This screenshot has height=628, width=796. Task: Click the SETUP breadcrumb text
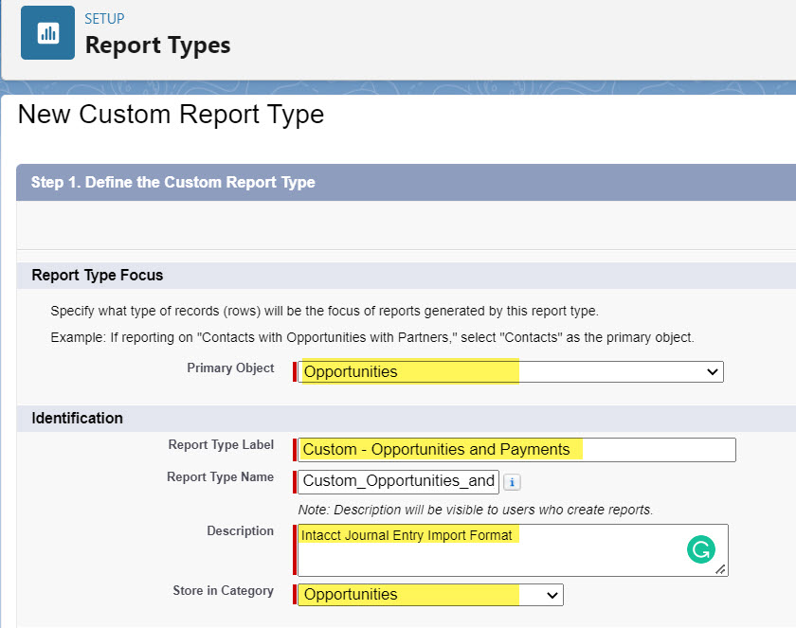click(x=104, y=19)
